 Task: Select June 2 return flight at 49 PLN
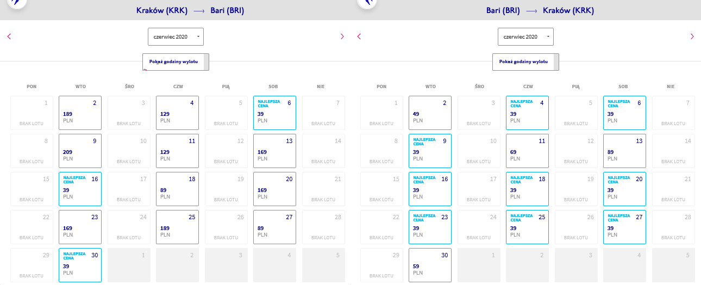430,113
